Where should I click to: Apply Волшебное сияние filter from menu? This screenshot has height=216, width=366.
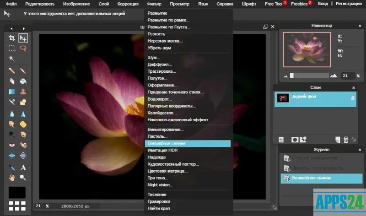(188, 143)
